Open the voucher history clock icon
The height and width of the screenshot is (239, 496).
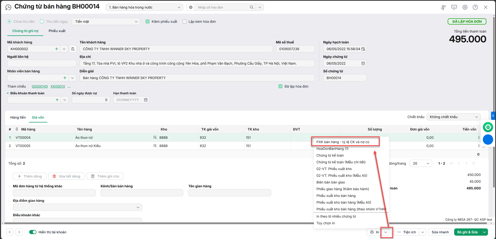[x=8, y=7]
